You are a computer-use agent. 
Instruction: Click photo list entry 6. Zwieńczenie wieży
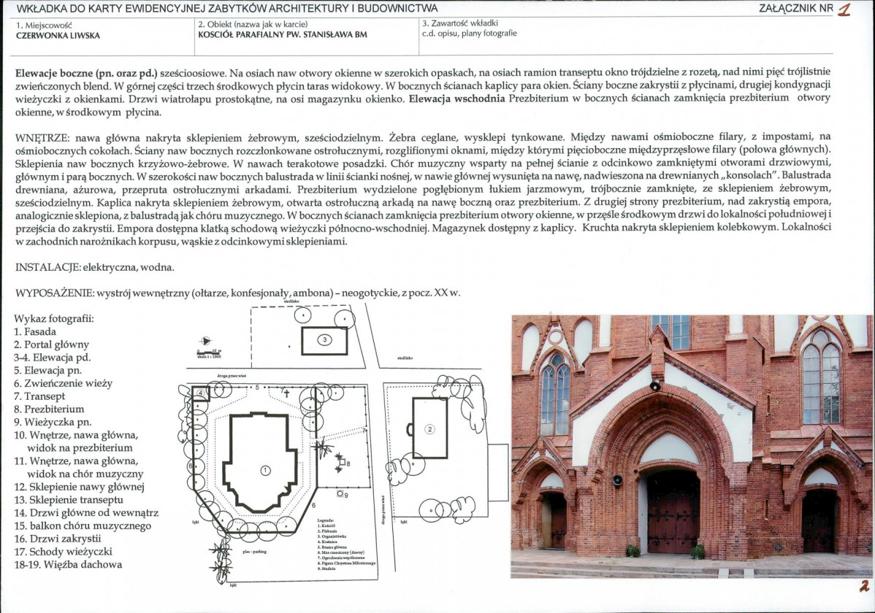tap(63, 383)
